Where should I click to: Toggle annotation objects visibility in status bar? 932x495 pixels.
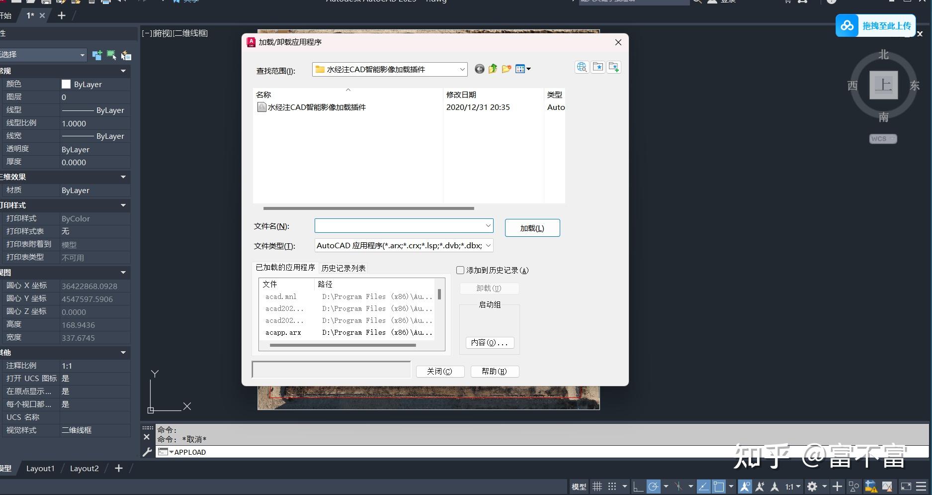[745, 487]
